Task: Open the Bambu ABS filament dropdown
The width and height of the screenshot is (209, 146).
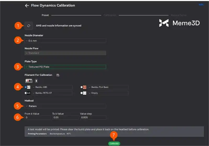Action: (x=52, y=87)
